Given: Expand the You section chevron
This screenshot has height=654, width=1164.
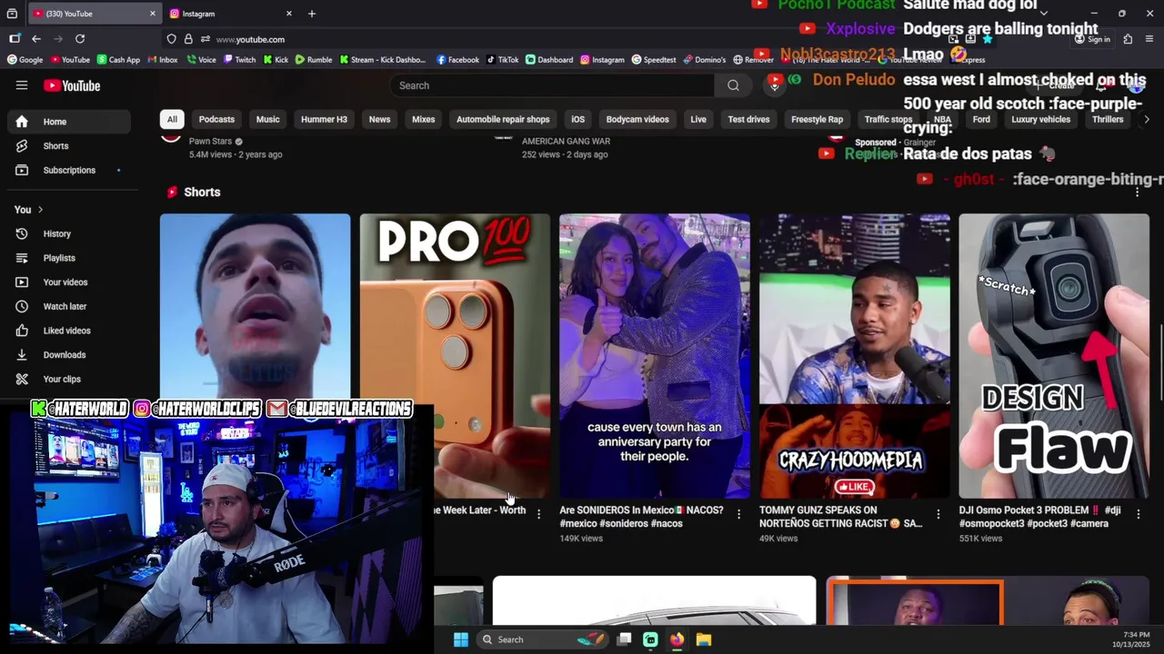Looking at the screenshot, I should click(40, 210).
